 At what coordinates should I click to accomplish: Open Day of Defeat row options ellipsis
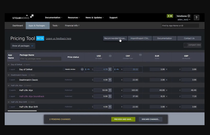(x=82, y=69)
